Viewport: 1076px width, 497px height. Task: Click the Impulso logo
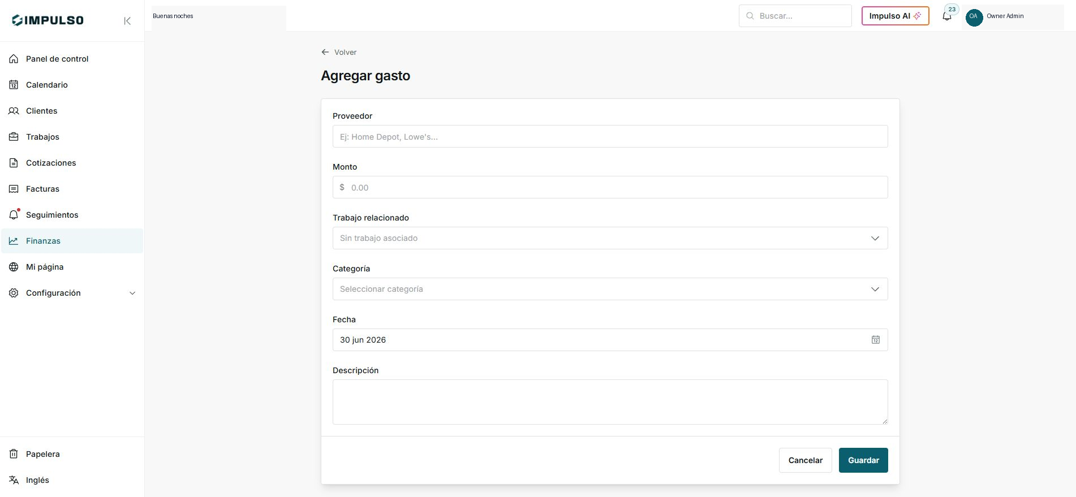(48, 20)
